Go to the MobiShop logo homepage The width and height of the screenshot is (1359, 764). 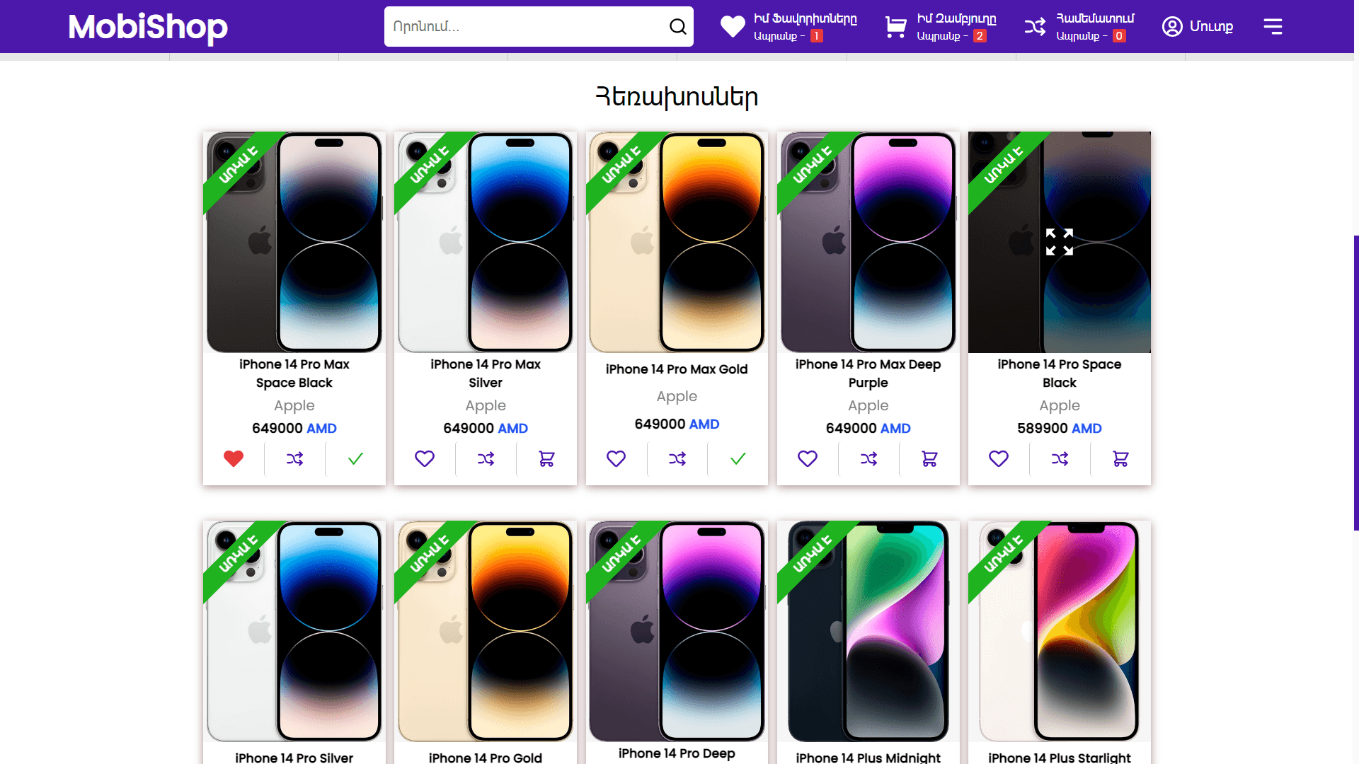(148, 27)
